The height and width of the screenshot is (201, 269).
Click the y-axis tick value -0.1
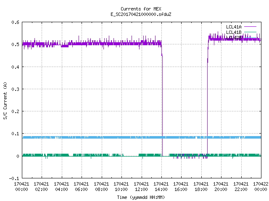click(x=14, y=178)
